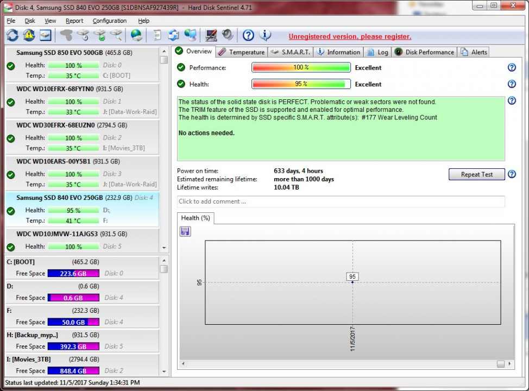Switch to the S.M.A.R.T. tab

[x=291, y=52]
